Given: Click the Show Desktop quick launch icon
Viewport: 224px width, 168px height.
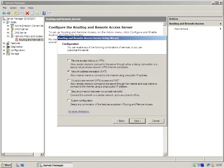Looking at the screenshot, I should point(22,165).
